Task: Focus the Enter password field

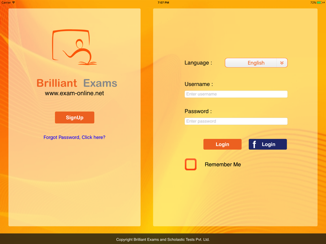Action: point(236,121)
